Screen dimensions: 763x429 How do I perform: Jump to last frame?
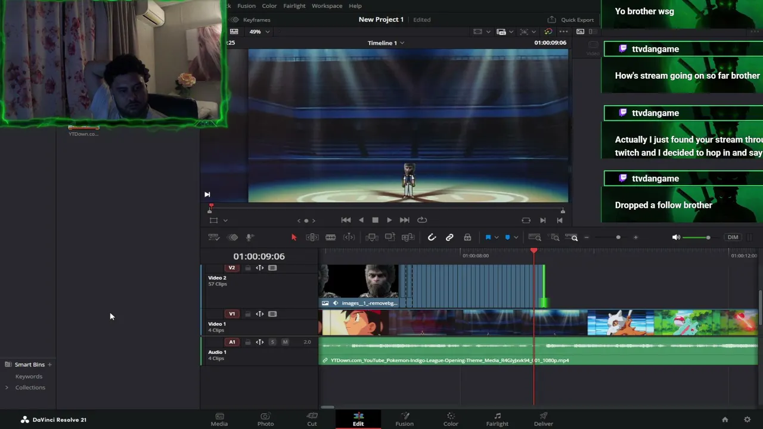click(405, 220)
